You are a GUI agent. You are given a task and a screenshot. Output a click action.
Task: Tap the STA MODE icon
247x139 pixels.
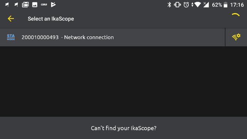click(x=11, y=37)
